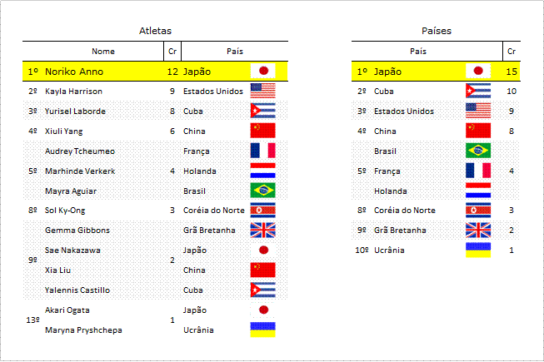Click Ukraine flag next to Maryna Pryshchepa
The width and height of the screenshot is (544, 362).
(262, 330)
